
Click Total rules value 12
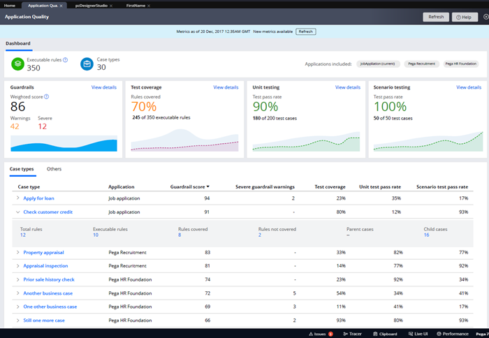23,235
